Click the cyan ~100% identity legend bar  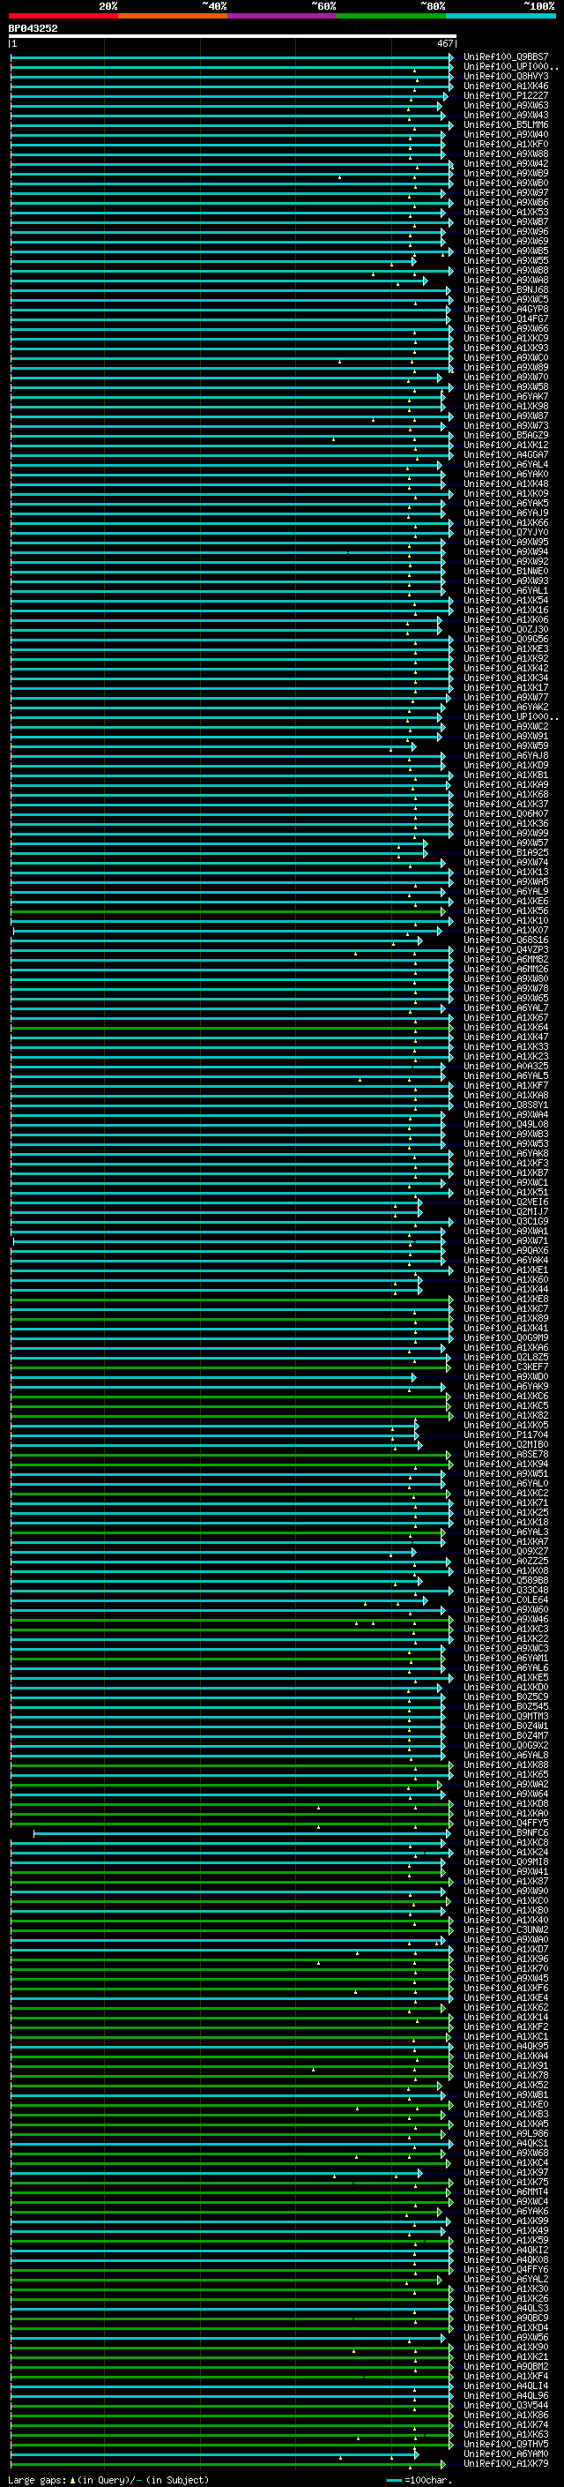[501, 16]
